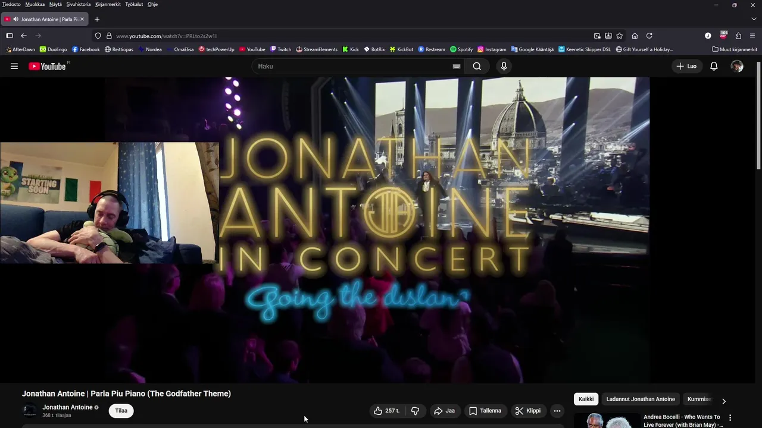This screenshot has width=762, height=428.
Task: Open Muokkaa menu
Action: pos(35,4)
